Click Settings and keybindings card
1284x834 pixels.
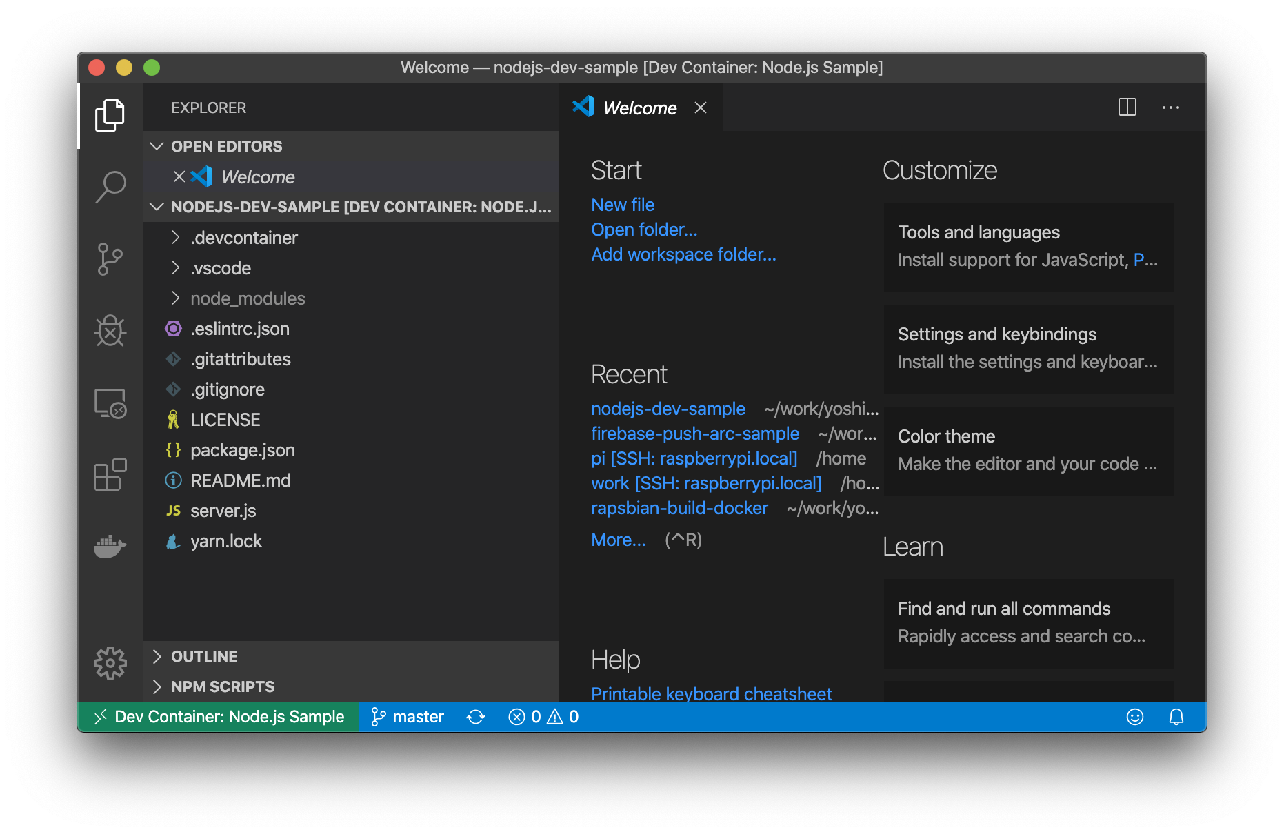point(1028,349)
